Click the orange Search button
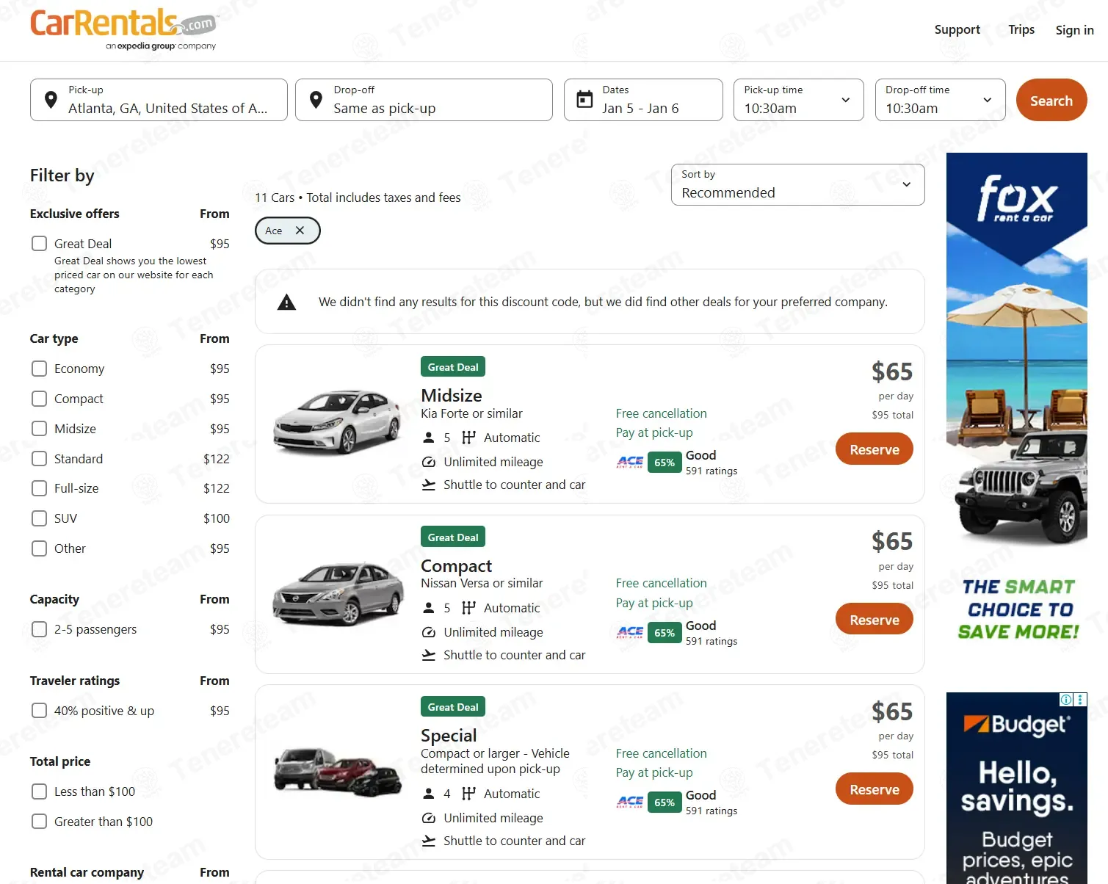This screenshot has height=884, width=1108. pyautogui.click(x=1051, y=101)
